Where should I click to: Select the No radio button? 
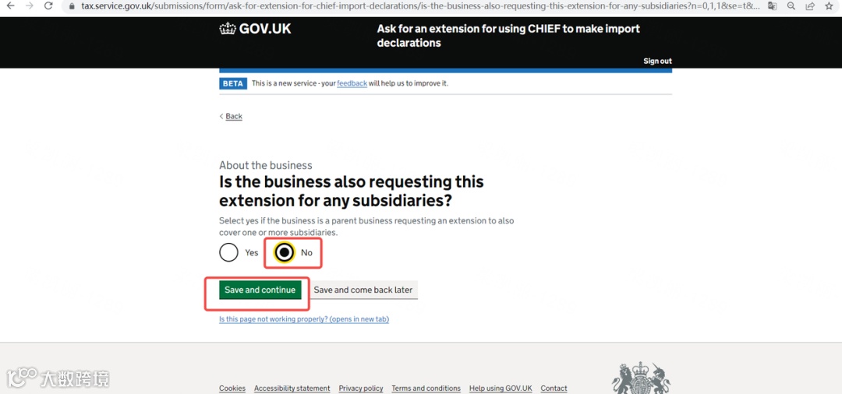(284, 252)
